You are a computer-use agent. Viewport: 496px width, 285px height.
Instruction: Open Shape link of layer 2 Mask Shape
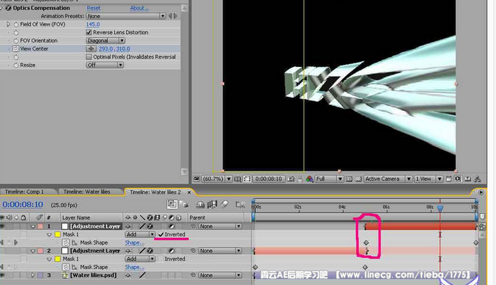(134, 267)
